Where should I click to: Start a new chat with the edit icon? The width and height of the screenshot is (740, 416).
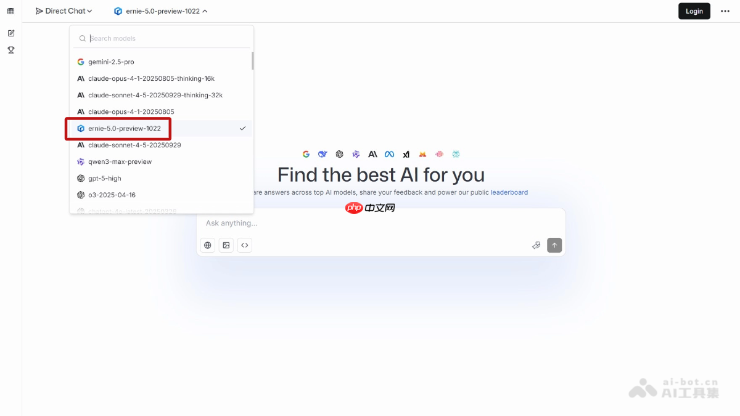[10, 33]
